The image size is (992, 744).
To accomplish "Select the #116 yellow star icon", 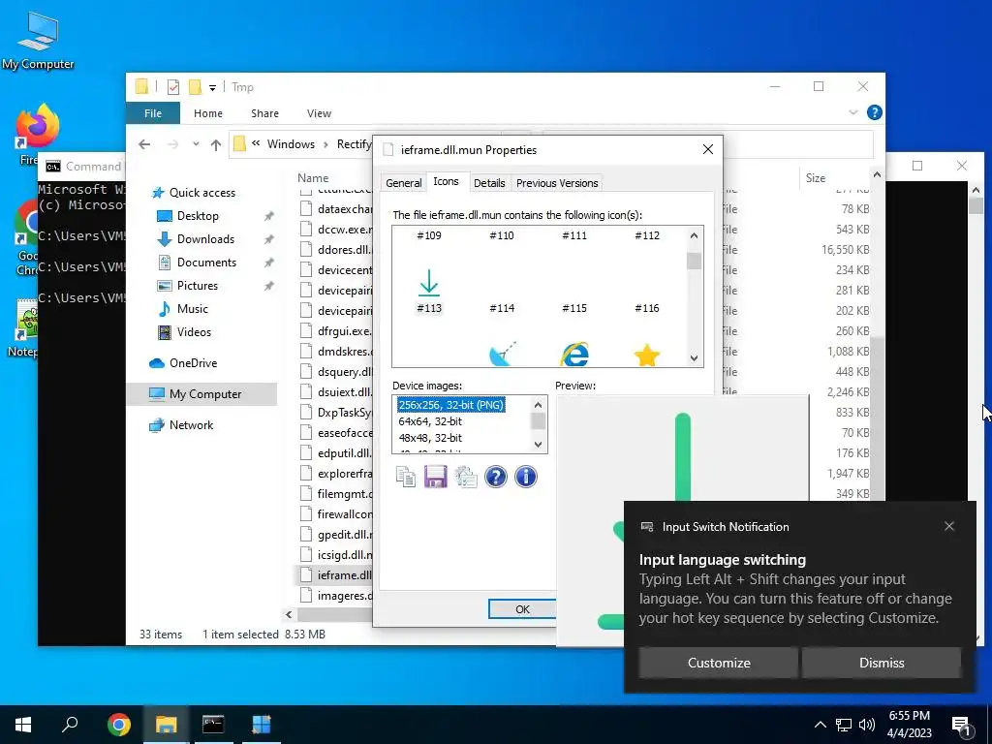I will coord(646,355).
